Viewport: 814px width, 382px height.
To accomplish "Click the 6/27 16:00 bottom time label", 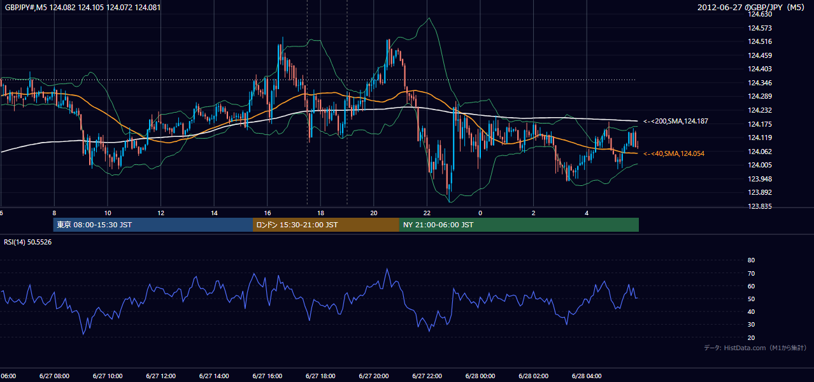I will click(x=268, y=376).
